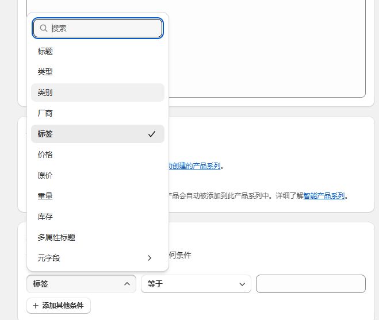Select 重量 as the condition field
Screen dimensions: 379x320
click(98, 196)
